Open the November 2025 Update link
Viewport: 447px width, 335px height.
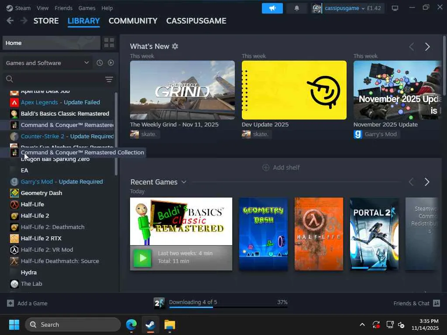click(x=385, y=124)
